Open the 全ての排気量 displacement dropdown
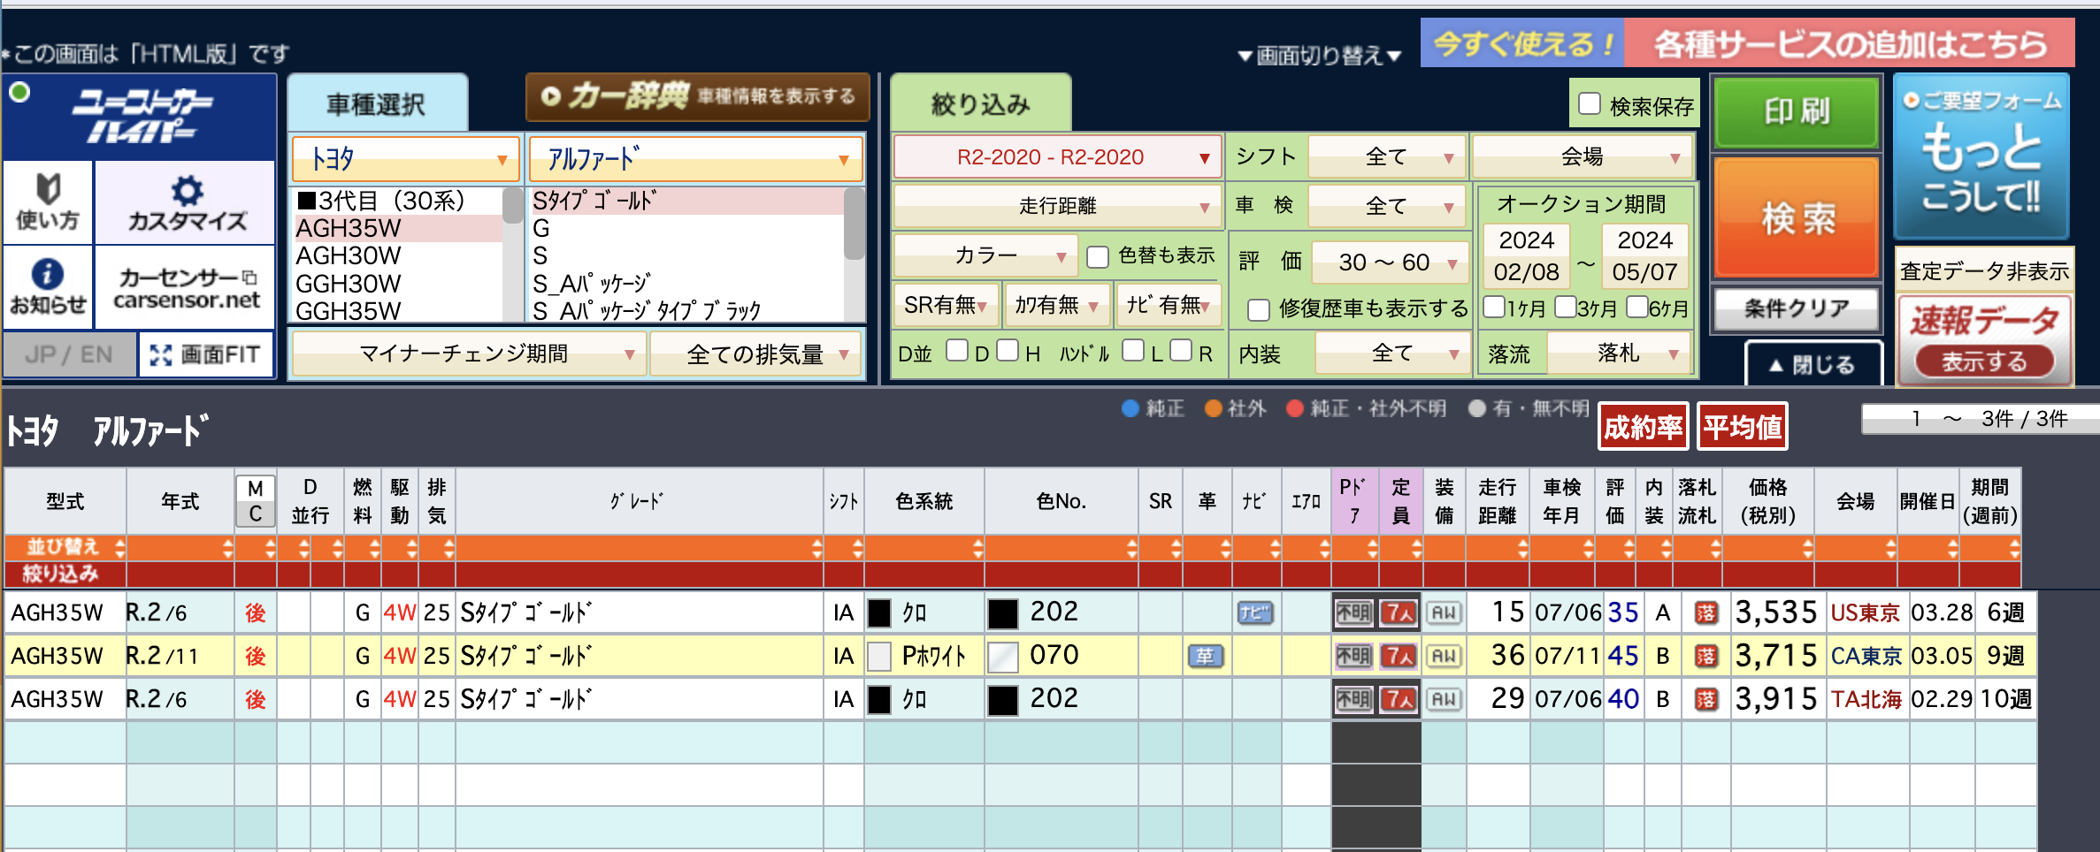The height and width of the screenshot is (852, 2100). coord(756,354)
